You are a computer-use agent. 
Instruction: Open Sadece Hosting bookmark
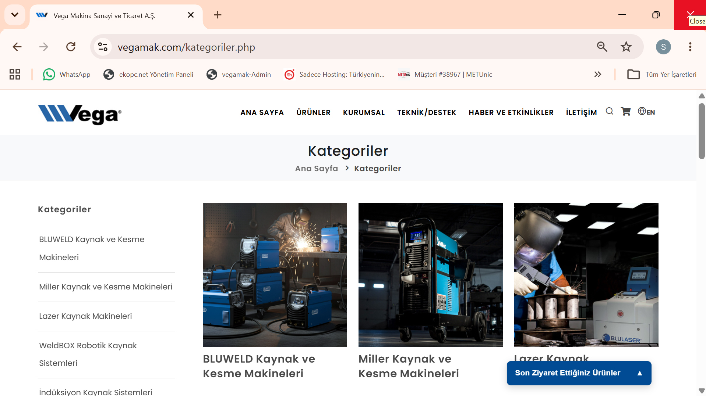click(x=334, y=75)
